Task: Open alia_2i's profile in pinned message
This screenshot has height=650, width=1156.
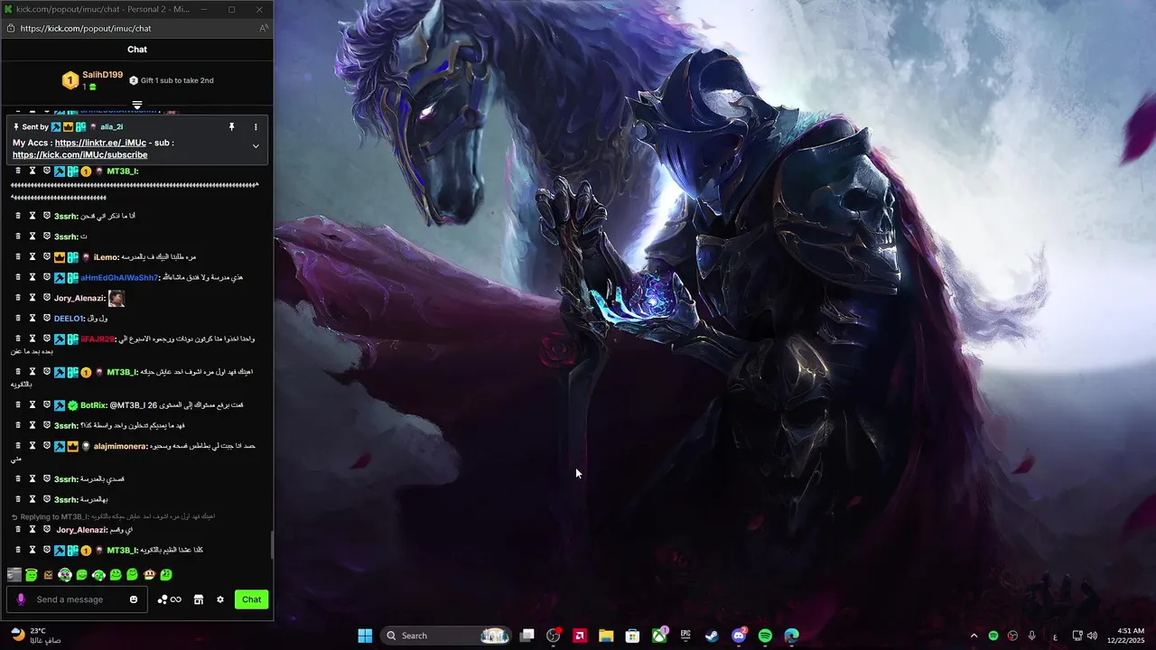Action: (112, 127)
